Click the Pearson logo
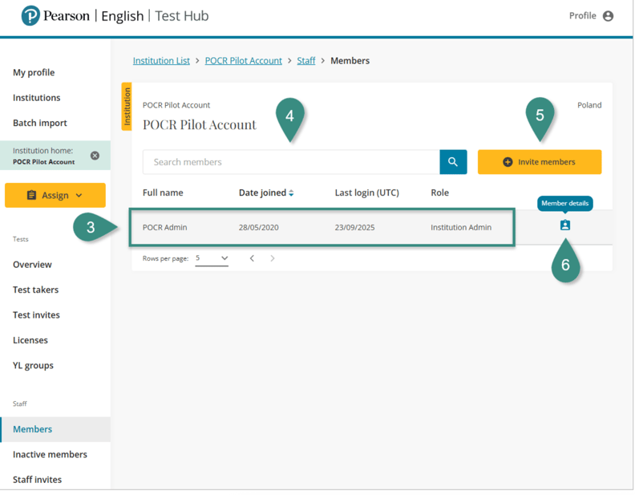635x495 pixels. pyautogui.click(x=31, y=16)
